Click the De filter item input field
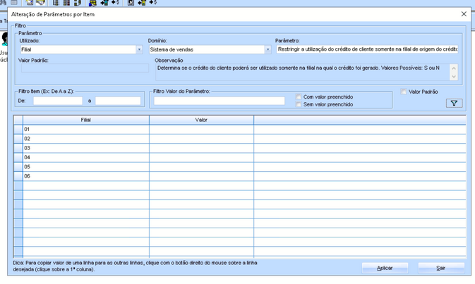 (57, 101)
